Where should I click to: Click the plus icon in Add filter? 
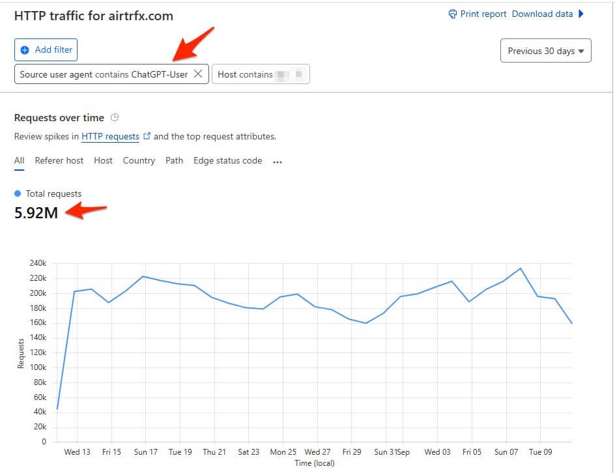(x=25, y=50)
